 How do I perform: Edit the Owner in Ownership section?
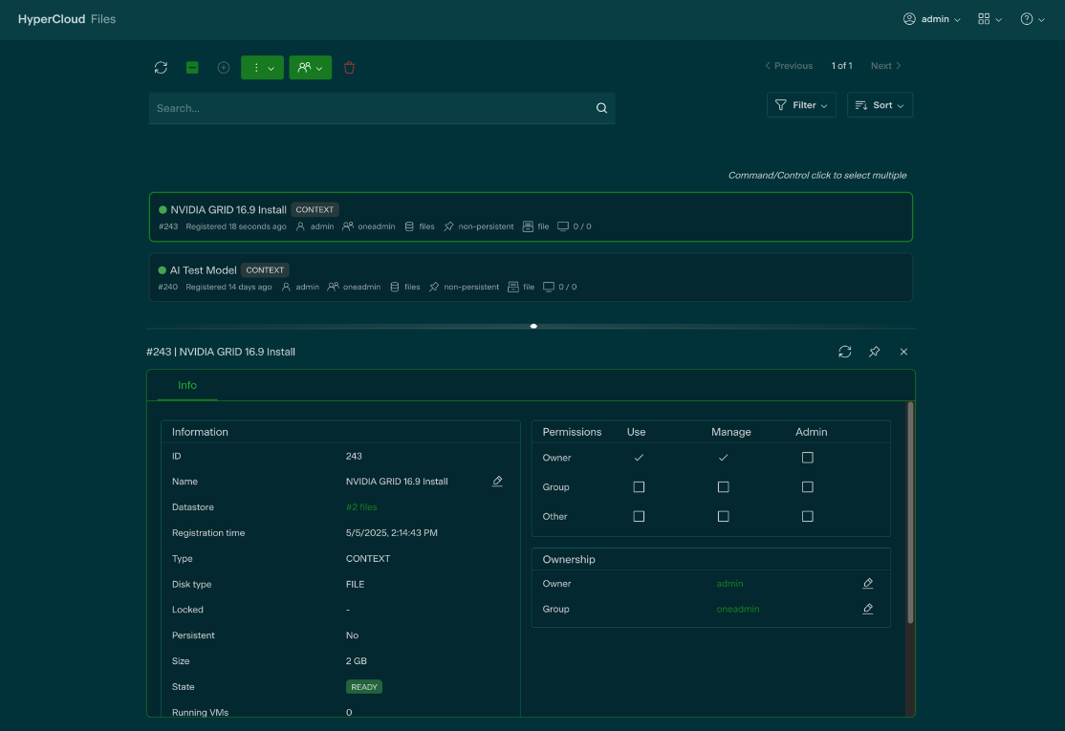pyautogui.click(x=868, y=584)
